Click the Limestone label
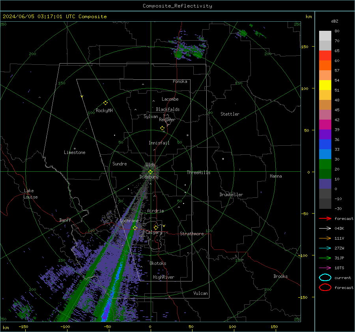 pyautogui.click(x=75, y=152)
